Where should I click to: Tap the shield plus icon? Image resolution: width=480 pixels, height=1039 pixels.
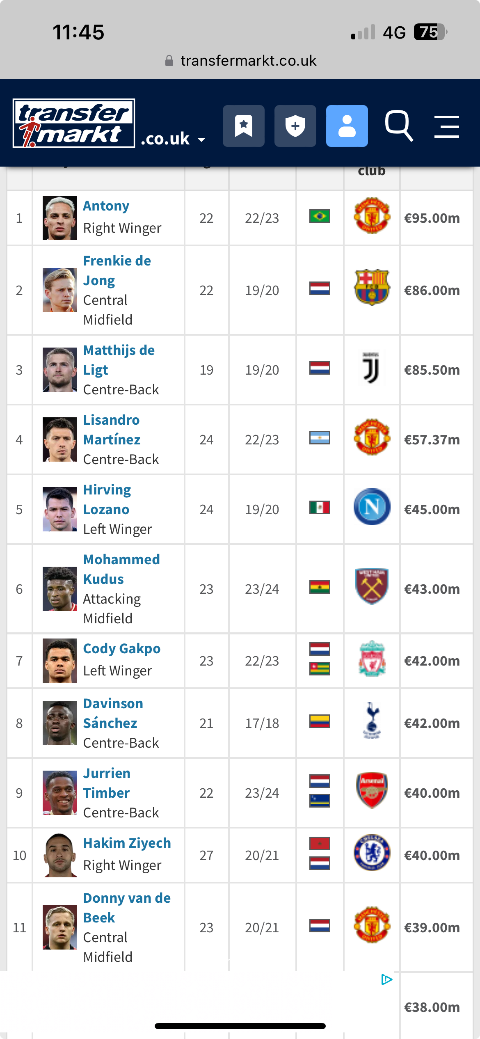coord(295,126)
